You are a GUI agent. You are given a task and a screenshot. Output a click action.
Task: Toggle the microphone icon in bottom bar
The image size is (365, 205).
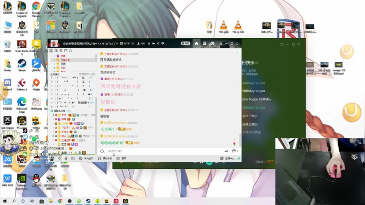pos(66,158)
